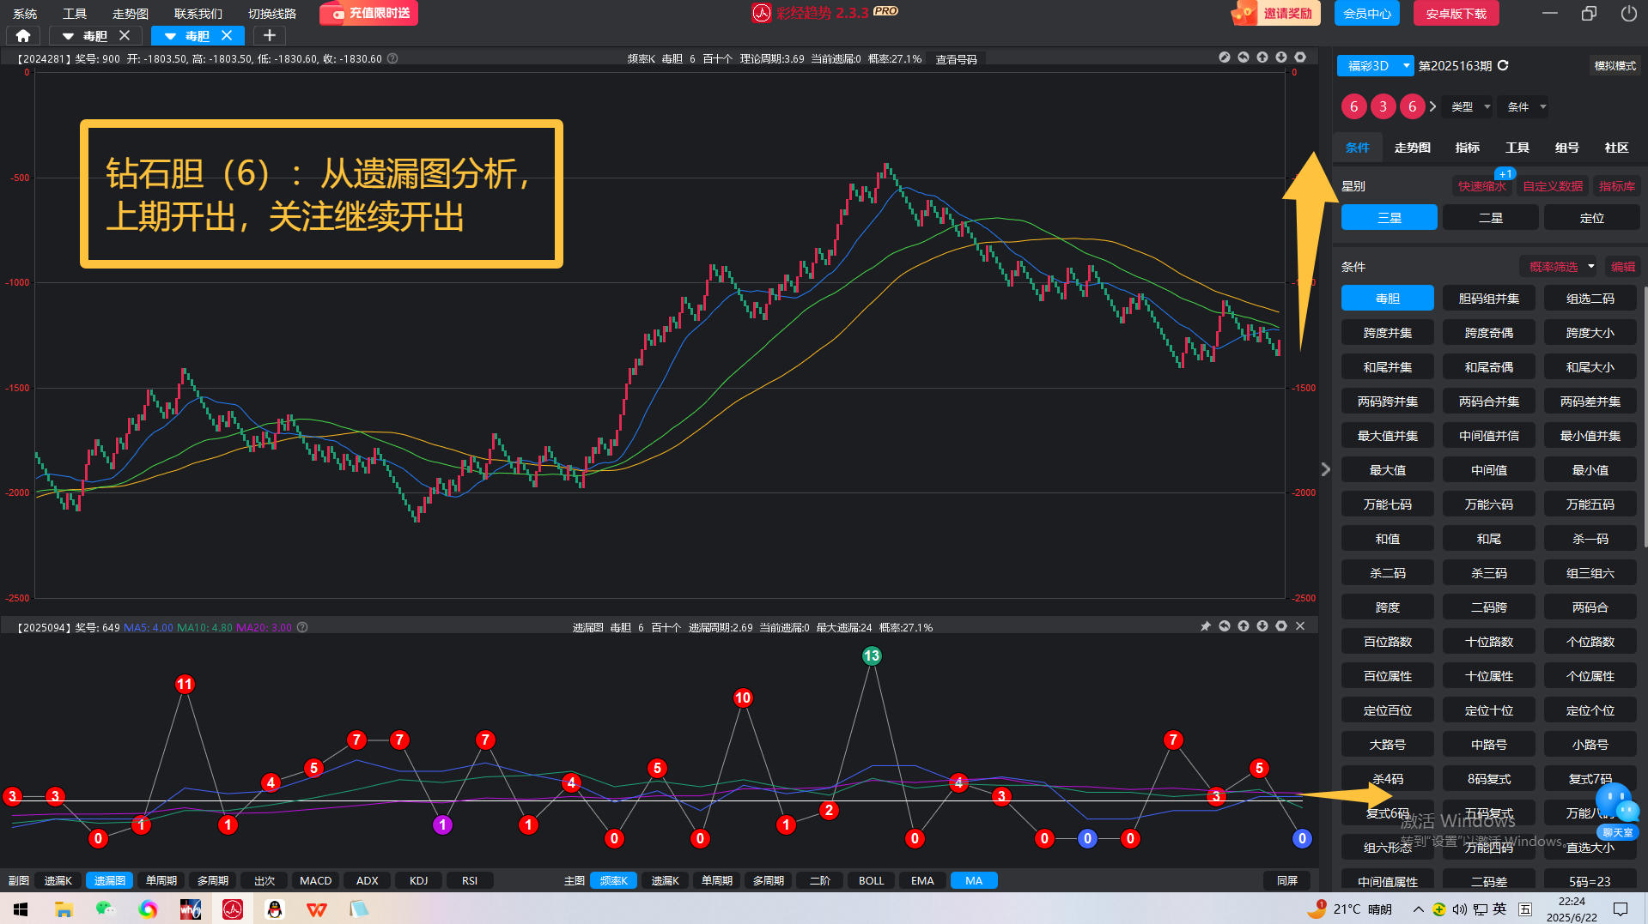Open dropdown on first 毒胆 tab
The image size is (1648, 924).
click(x=67, y=36)
